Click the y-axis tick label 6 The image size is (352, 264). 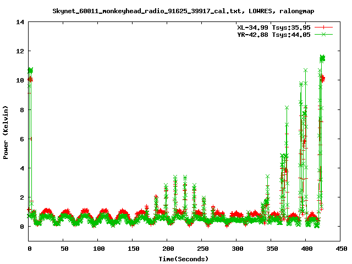22,139
